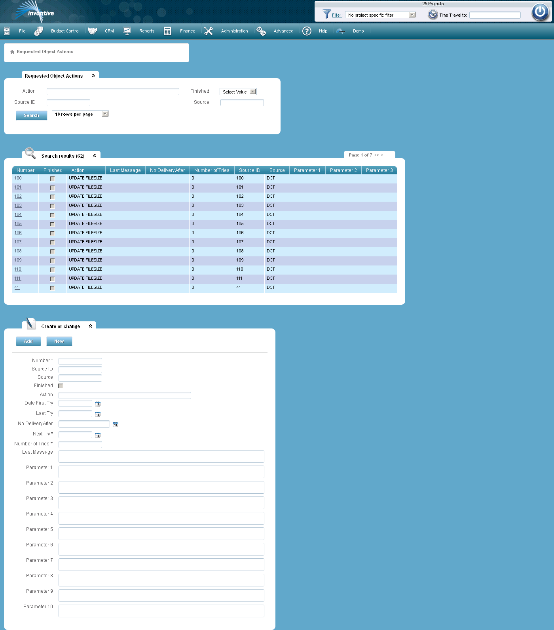Viewport: 554px width, 630px height.
Task: Open the rows per page dropdown
Action: pos(80,114)
